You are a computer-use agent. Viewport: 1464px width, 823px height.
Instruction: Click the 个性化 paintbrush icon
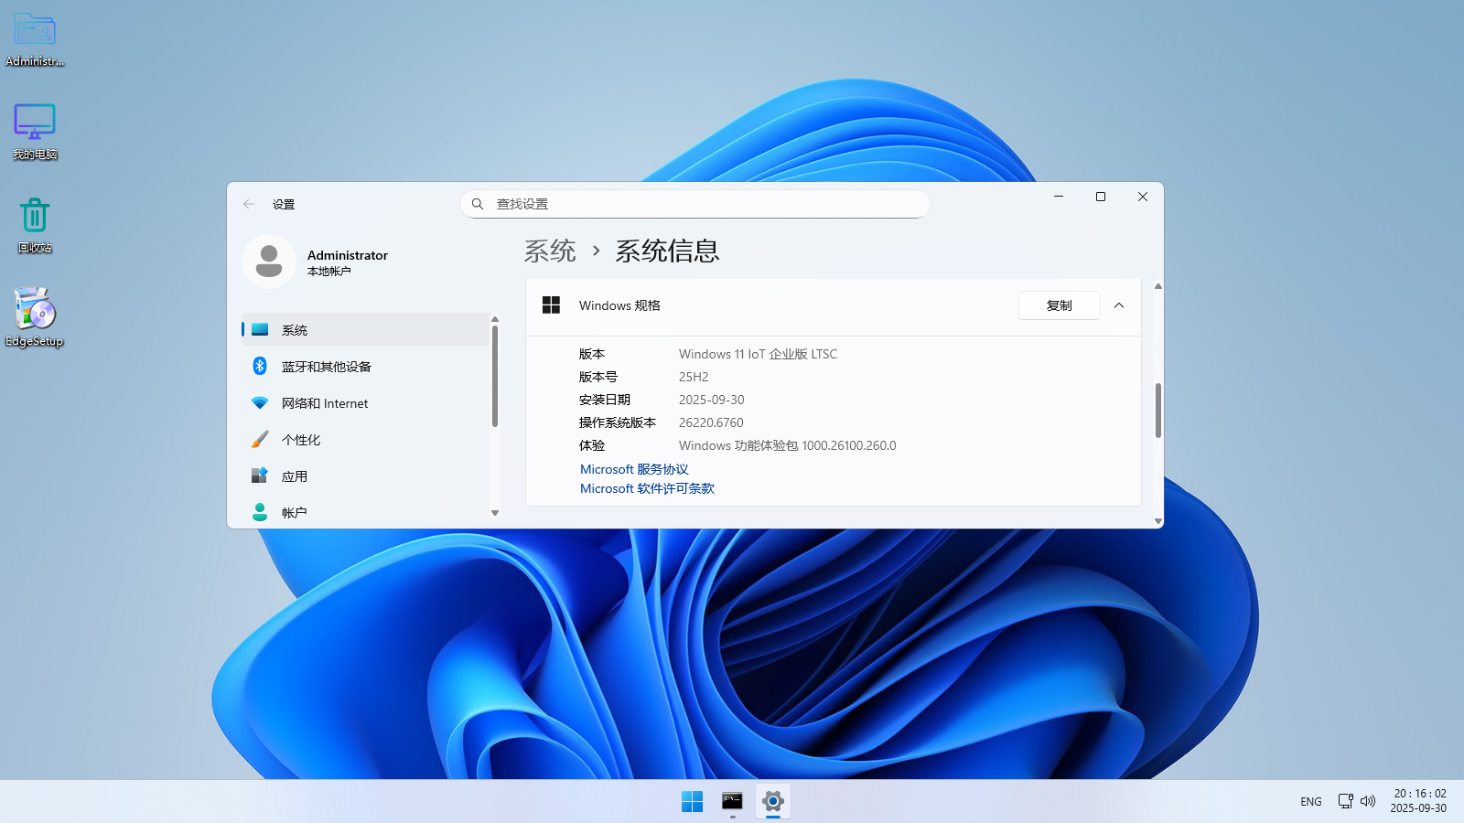pyautogui.click(x=260, y=440)
